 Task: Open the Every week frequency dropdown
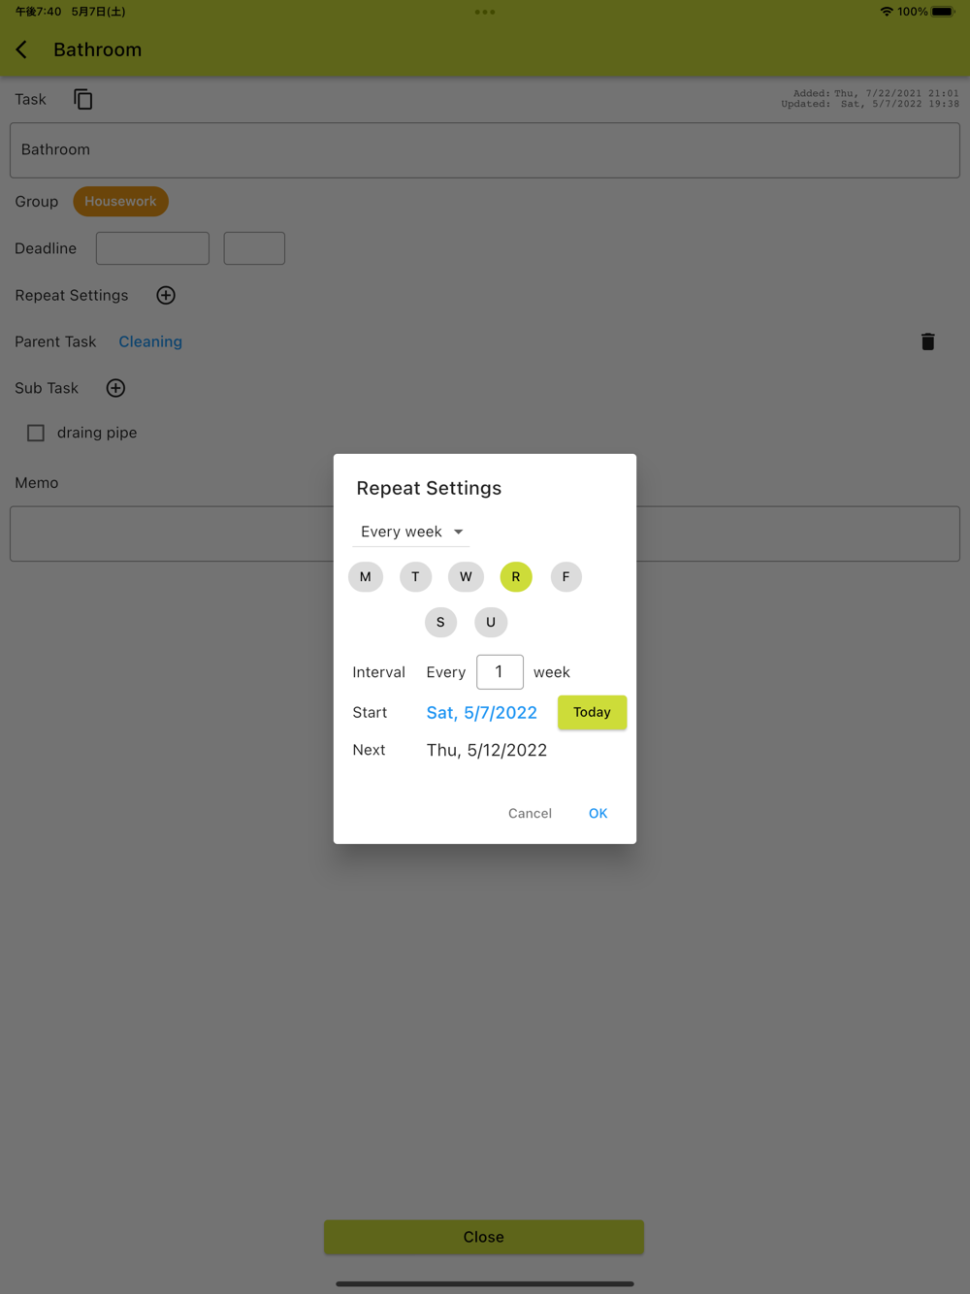click(411, 532)
